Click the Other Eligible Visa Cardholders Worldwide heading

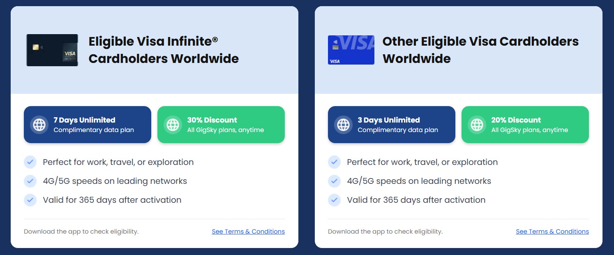pos(480,50)
